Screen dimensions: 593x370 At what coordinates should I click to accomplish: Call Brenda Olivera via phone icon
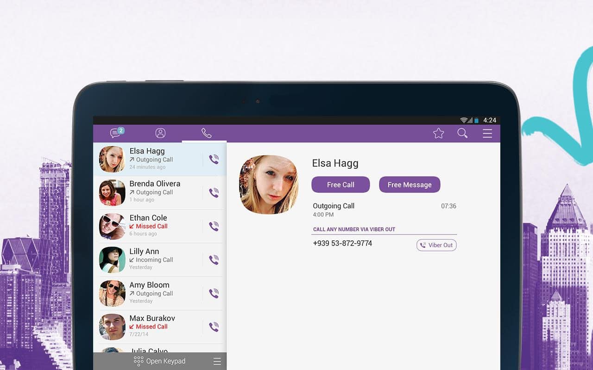tap(214, 193)
